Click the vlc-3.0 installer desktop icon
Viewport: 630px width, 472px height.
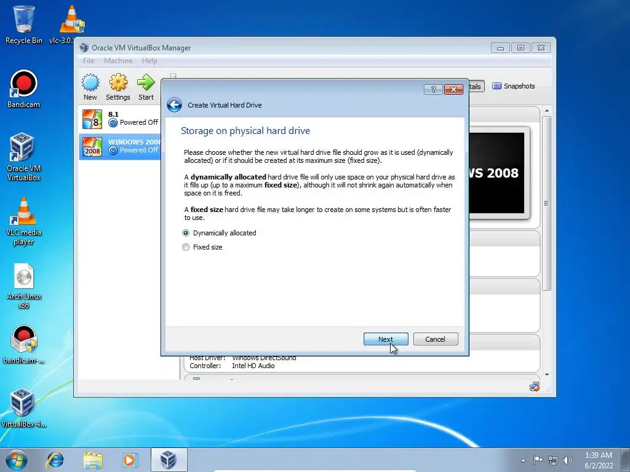pos(71,25)
